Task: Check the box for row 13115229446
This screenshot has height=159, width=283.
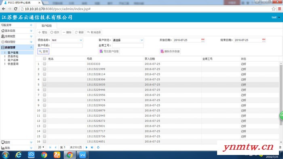Action: 44,90
